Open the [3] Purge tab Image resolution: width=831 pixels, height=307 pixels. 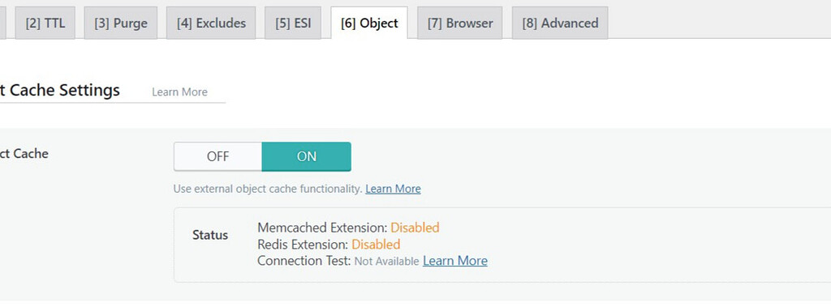(x=121, y=23)
